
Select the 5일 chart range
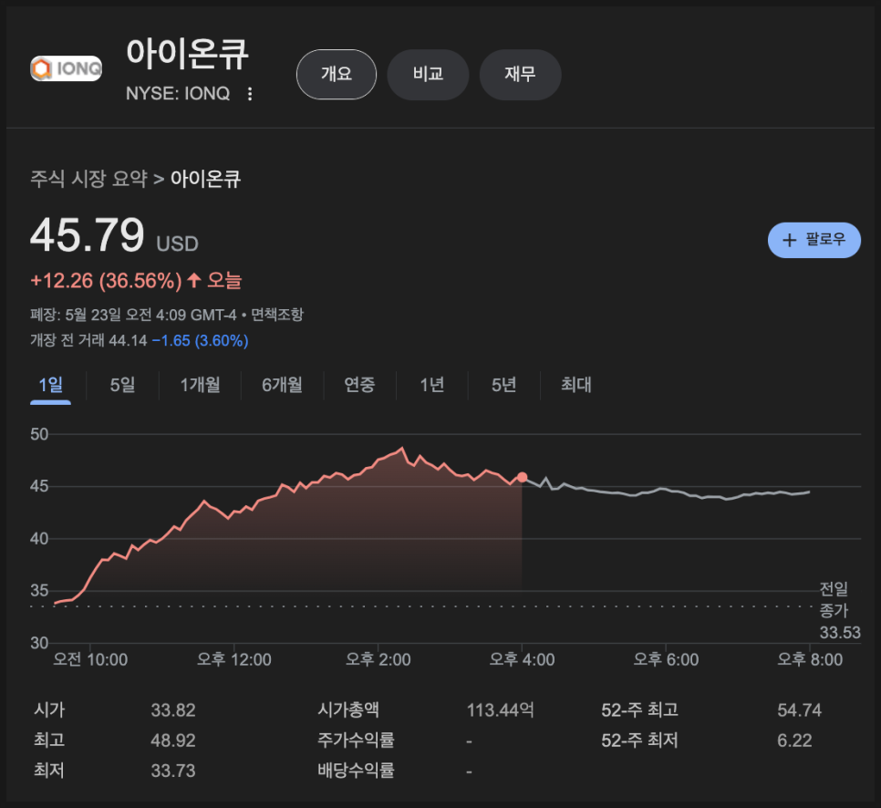point(122,386)
